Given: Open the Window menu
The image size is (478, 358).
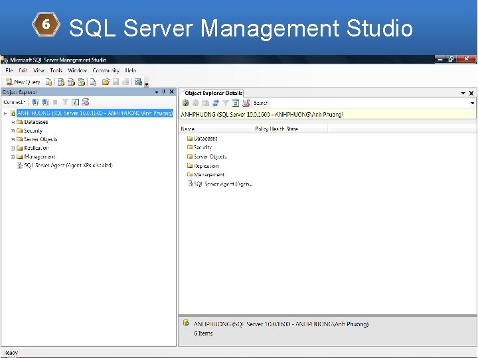Looking at the screenshot, I should tap(78, 70).
